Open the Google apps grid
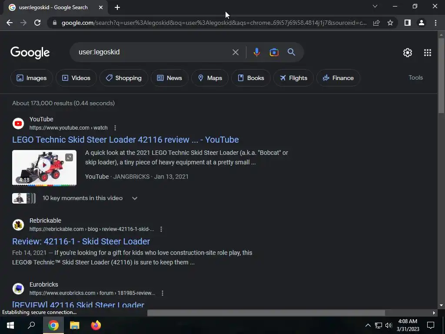Viewport: 445px width, 334px height. point(428,53)
